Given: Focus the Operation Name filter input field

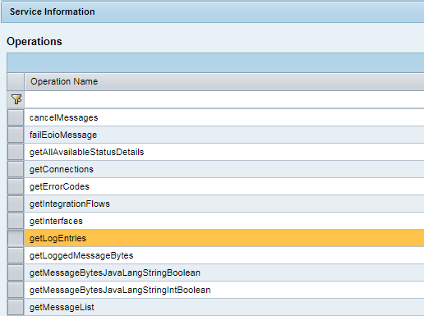Looking at the screenshot, I should tap(224, 99).
